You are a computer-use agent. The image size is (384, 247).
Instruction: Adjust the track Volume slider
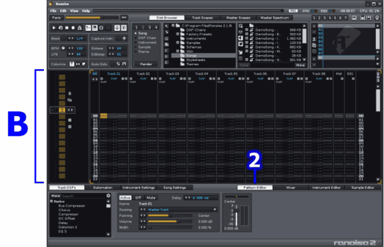[170, 221]
